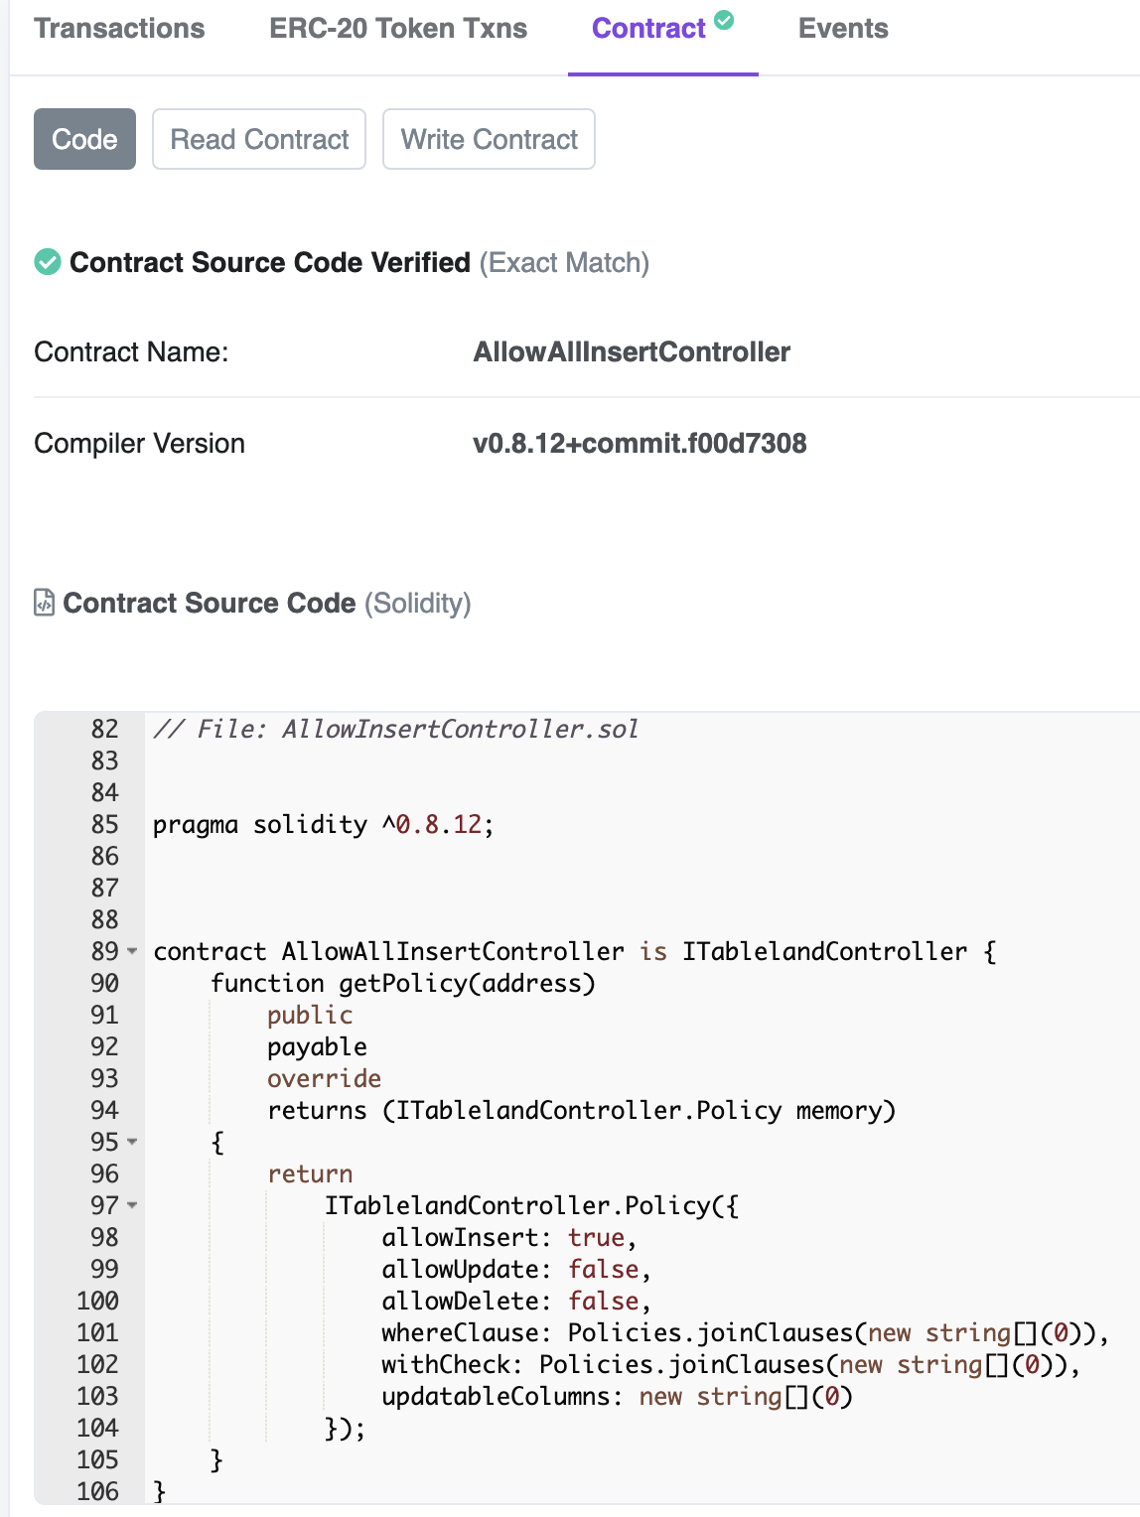The width and height of the screenshot is (1140, 1517).
Task: Select the Contract tab
Action: (x=648, y=29)
